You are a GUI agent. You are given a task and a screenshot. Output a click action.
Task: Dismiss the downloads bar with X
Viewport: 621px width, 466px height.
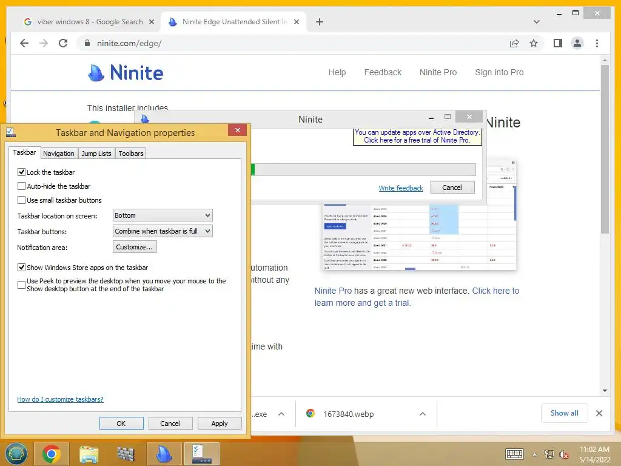click(x=599, y=413)
